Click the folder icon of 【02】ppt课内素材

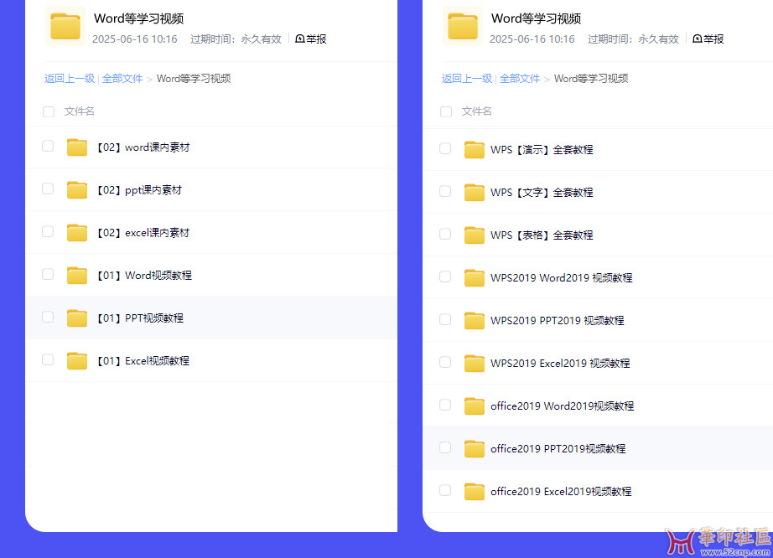77,190
